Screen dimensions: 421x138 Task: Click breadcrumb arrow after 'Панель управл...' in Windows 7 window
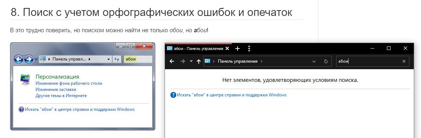click(90, 59)
